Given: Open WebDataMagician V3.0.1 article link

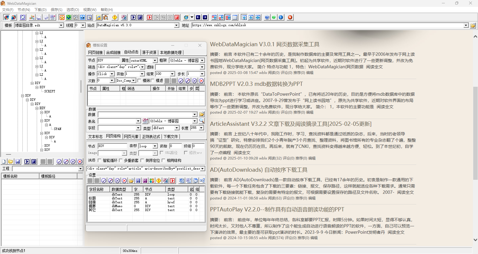Looking at the screenshot, I should coord(265,44).
